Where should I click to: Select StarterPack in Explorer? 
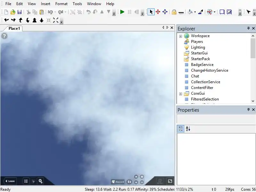point(200,59)
